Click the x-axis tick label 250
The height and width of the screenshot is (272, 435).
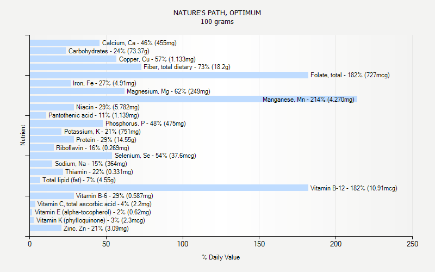pos(412,244)
